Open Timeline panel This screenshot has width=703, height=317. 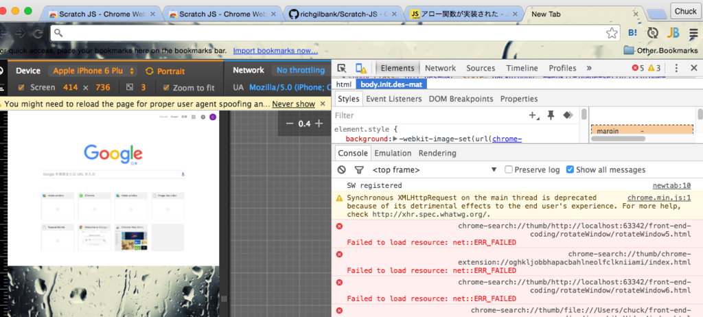pyautogui.click(x=522, y=68)
